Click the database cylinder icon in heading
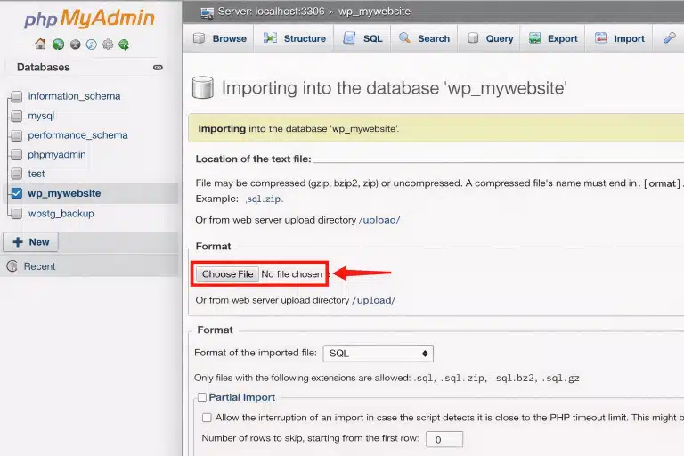The width and height of the screenshot is (684, 456). click(203, 87)
